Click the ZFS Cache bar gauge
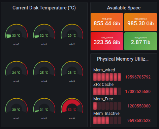This screenshot has width=159, height=129. click(107, 92)
